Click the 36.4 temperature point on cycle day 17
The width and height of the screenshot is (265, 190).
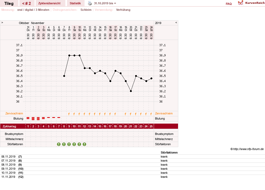pos(110,81)
